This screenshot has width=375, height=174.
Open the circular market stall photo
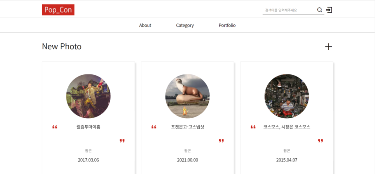click(287, 96)
